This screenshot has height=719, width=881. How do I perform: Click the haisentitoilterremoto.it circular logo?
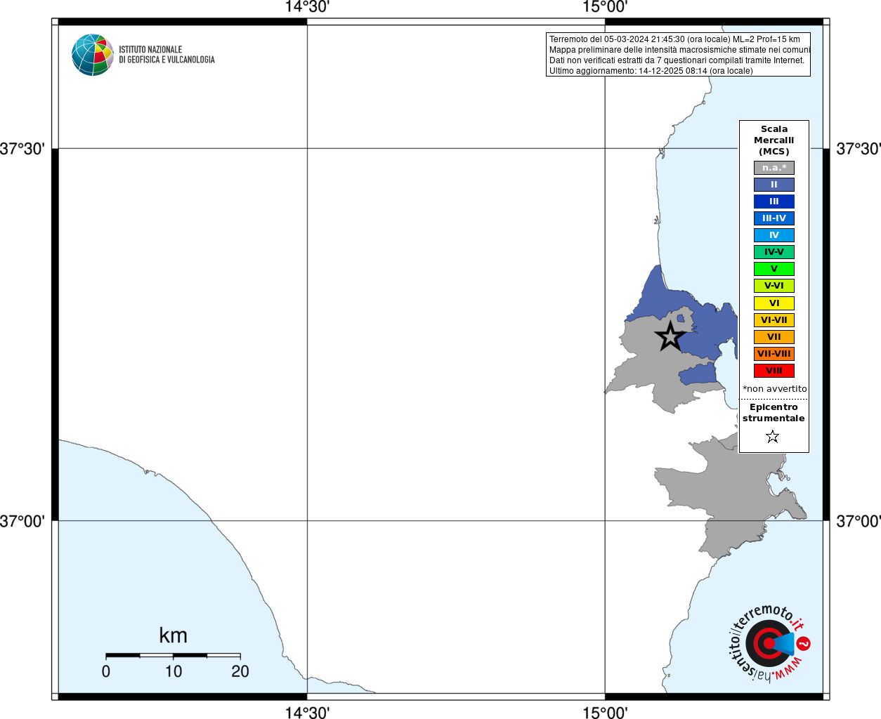click(x=769, y=643)
